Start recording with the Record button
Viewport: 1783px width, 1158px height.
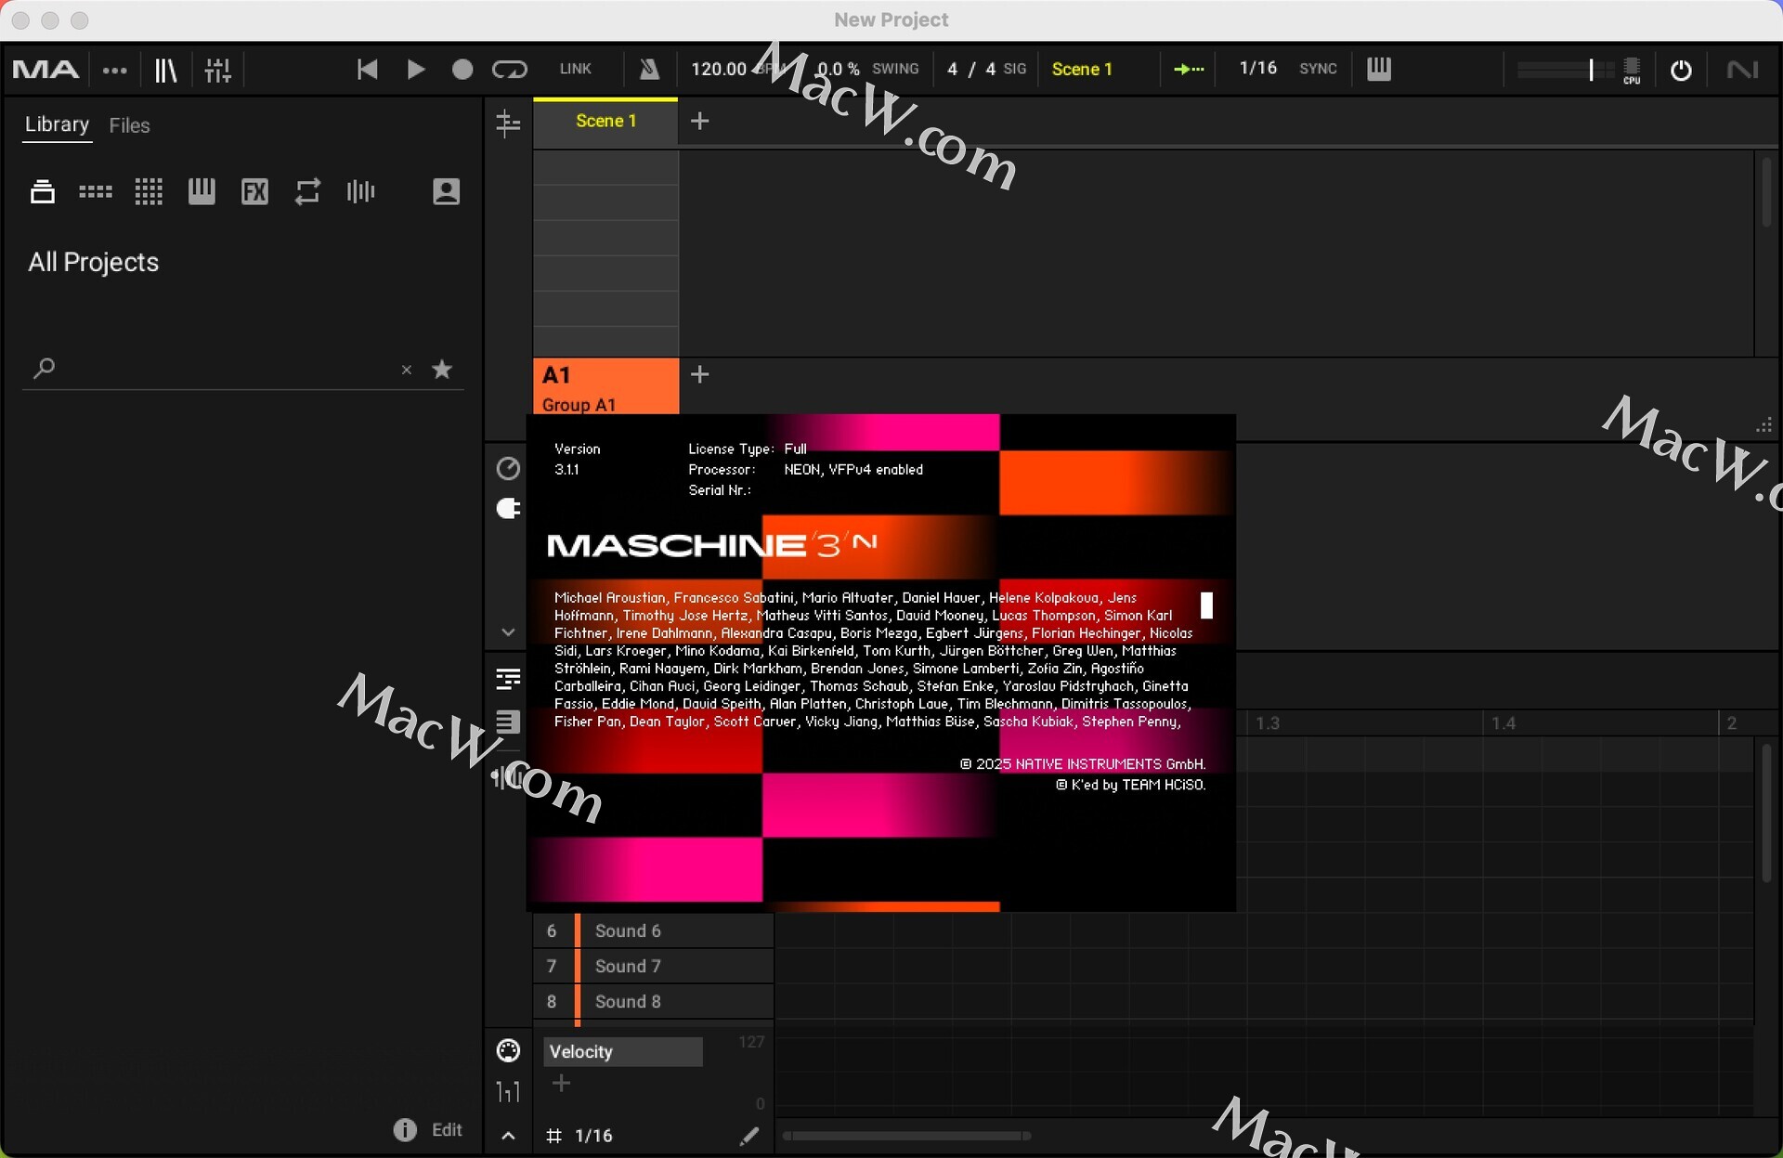coord(462,70)
